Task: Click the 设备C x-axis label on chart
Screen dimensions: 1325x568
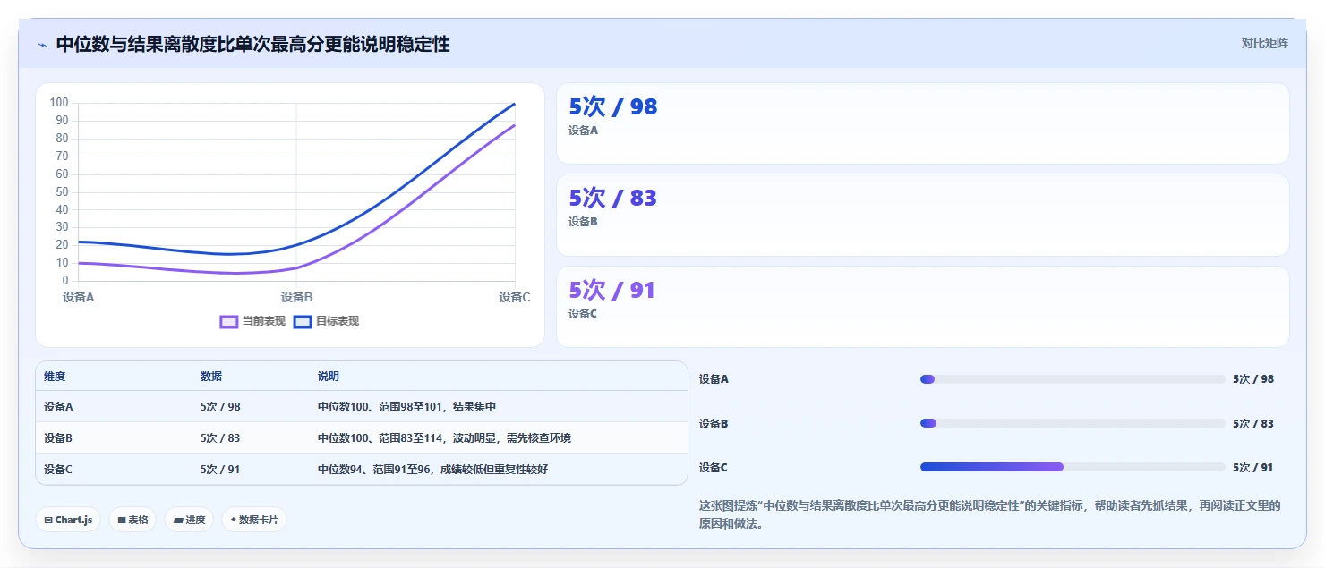Action: (515, 297)
